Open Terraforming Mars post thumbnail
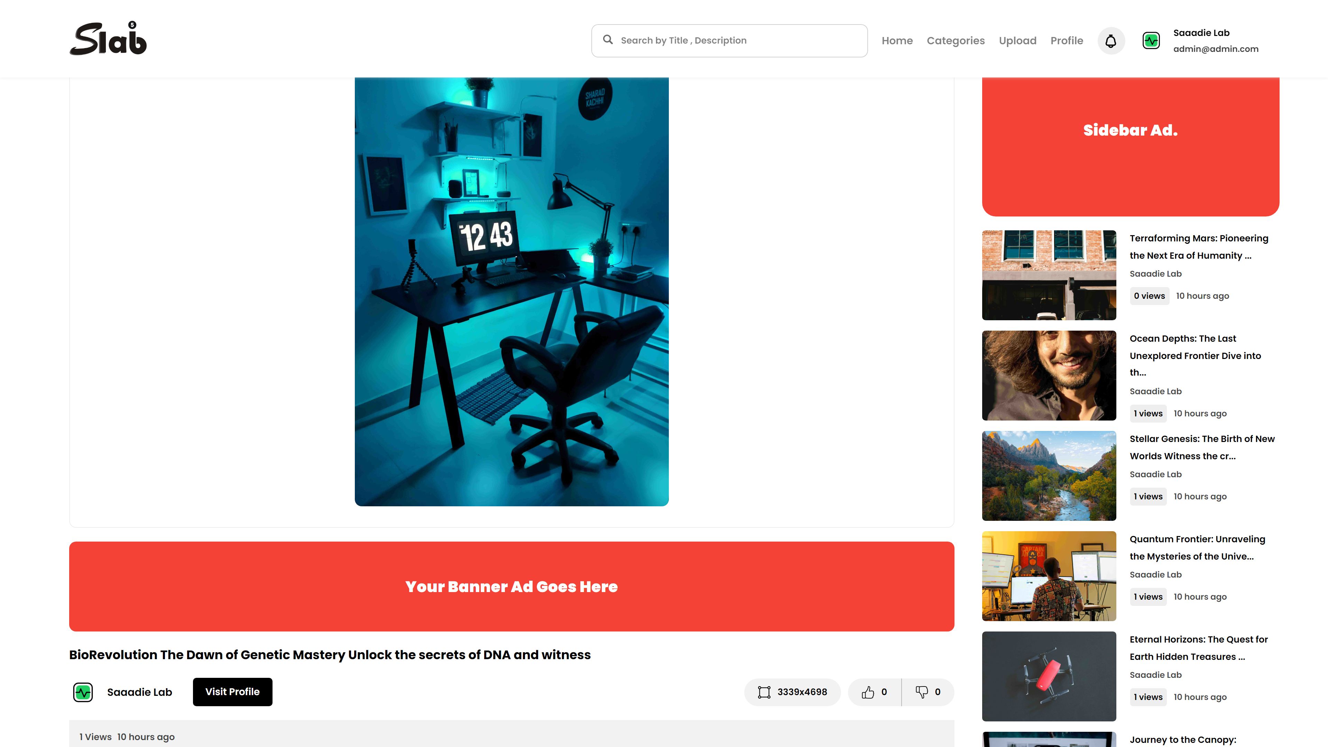Screen dimensions: 1328x747 pos(1049,275)
